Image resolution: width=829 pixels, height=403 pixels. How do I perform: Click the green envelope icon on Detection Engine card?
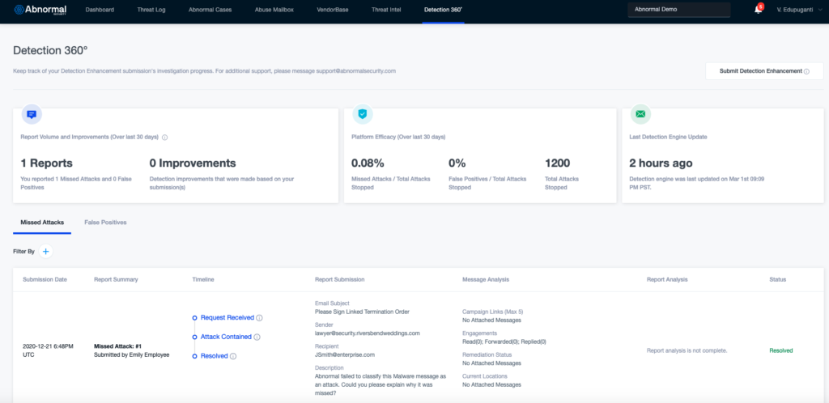(640, 113)
